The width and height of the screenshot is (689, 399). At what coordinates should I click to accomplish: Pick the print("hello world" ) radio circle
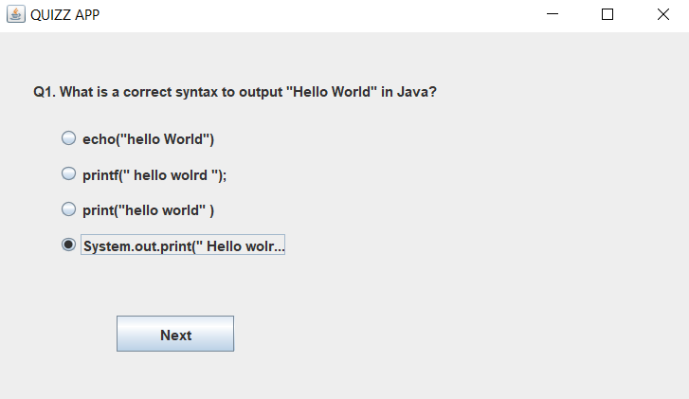tap(68, 209)
